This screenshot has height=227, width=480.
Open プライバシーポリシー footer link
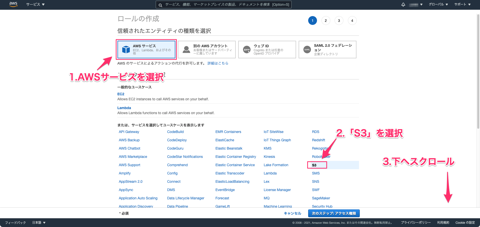pos(416,223)
